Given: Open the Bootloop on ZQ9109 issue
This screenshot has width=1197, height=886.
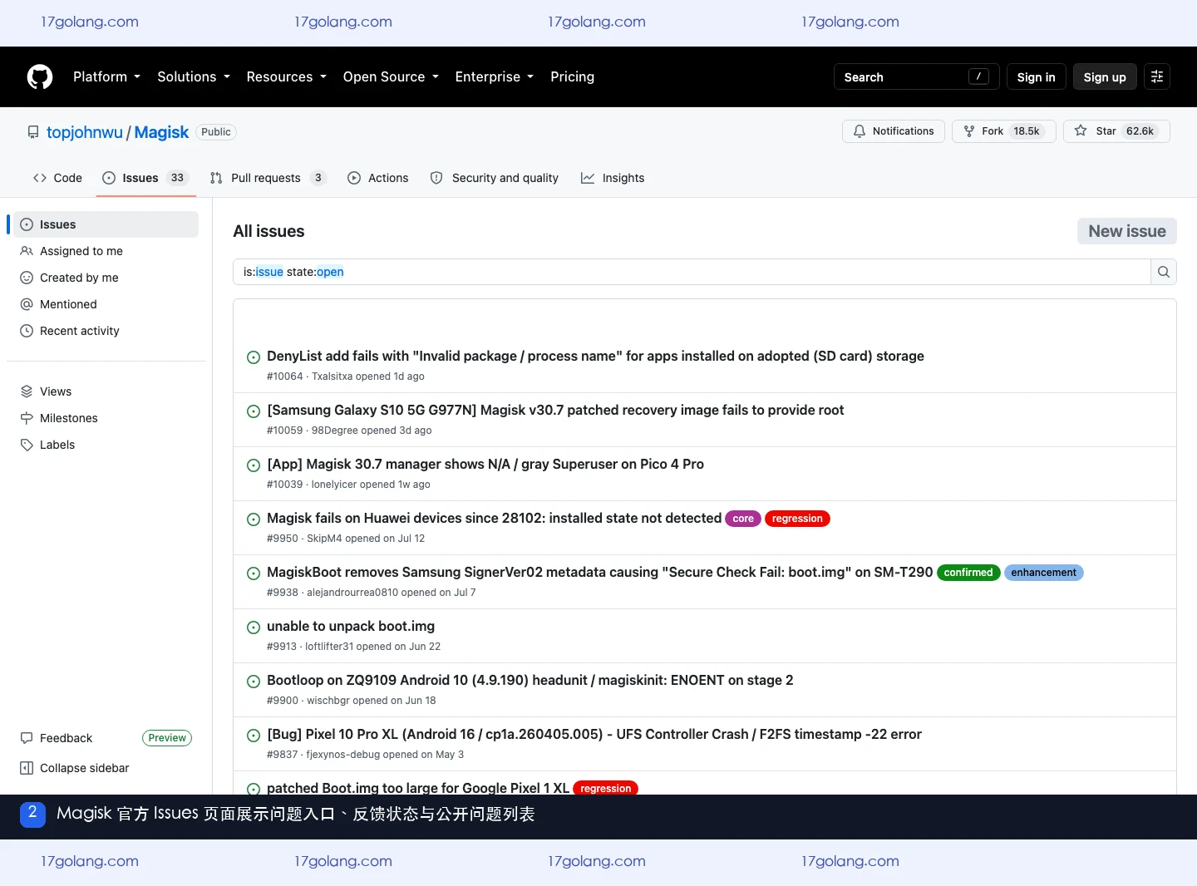Looking at the screenshot, I should point(530,680).
